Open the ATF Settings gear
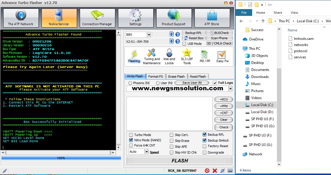Screen dimensions: 331x175 136,18
